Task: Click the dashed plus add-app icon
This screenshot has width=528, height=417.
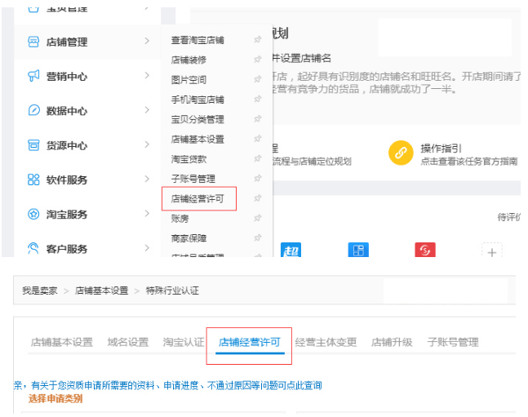Action: click(492, 250)
